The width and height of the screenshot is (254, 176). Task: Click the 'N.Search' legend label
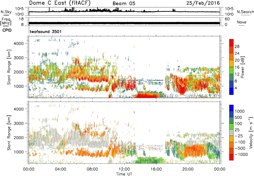click(x=245, y=12)
